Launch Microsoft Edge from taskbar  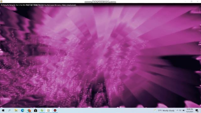coord(23,110)
